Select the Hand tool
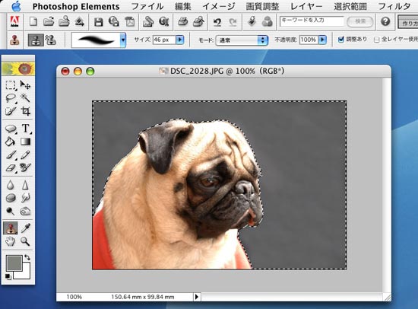This screenshot has width=418, height=309. coord(11,241)
